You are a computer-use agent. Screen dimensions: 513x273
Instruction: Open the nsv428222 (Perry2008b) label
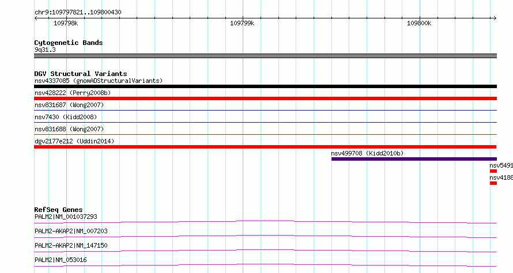click(73, 93)
